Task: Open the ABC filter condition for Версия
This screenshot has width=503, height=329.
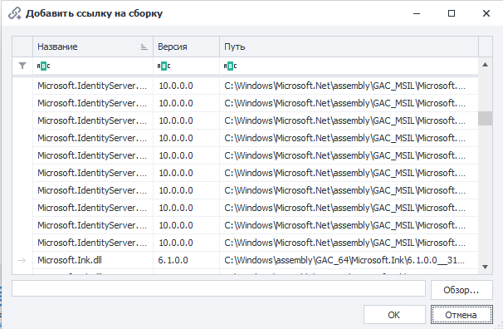Action: point(164,66)
